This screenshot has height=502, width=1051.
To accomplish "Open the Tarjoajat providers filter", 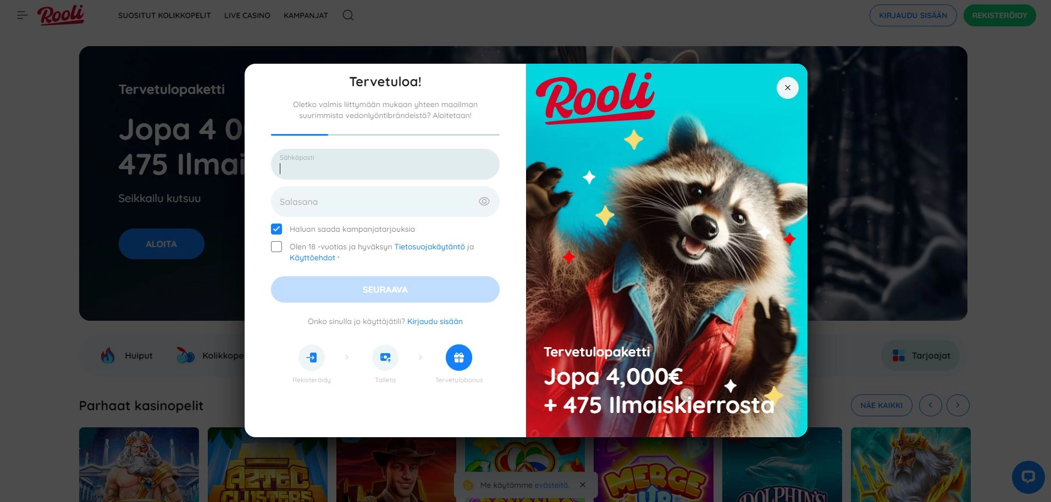I will (921, 356).
